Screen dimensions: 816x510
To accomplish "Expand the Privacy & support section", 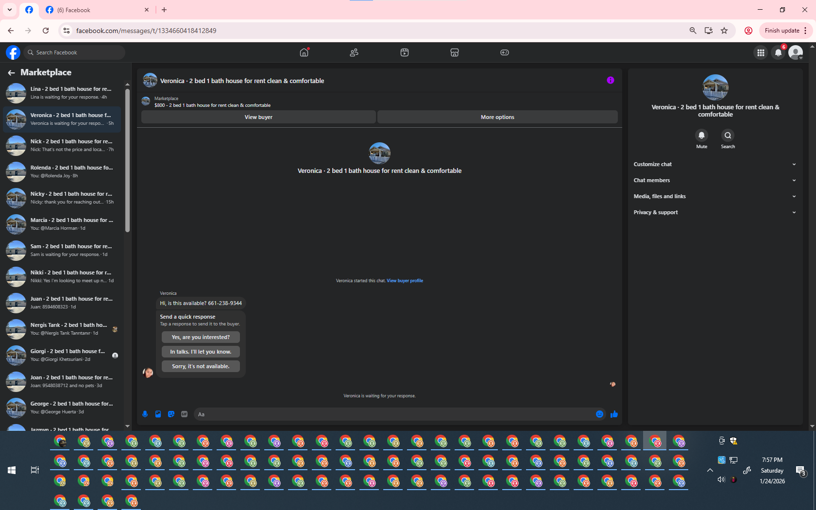I will click(715, 212).
